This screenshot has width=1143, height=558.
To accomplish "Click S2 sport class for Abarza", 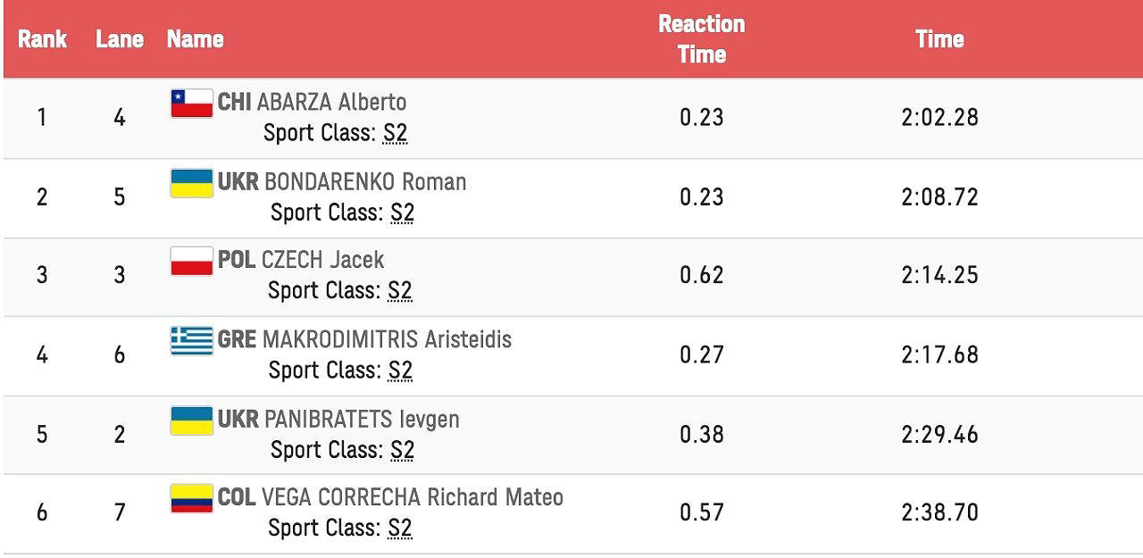I will pos(395,134).
